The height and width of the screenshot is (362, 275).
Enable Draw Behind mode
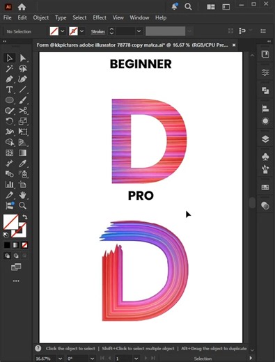[16, 256]
